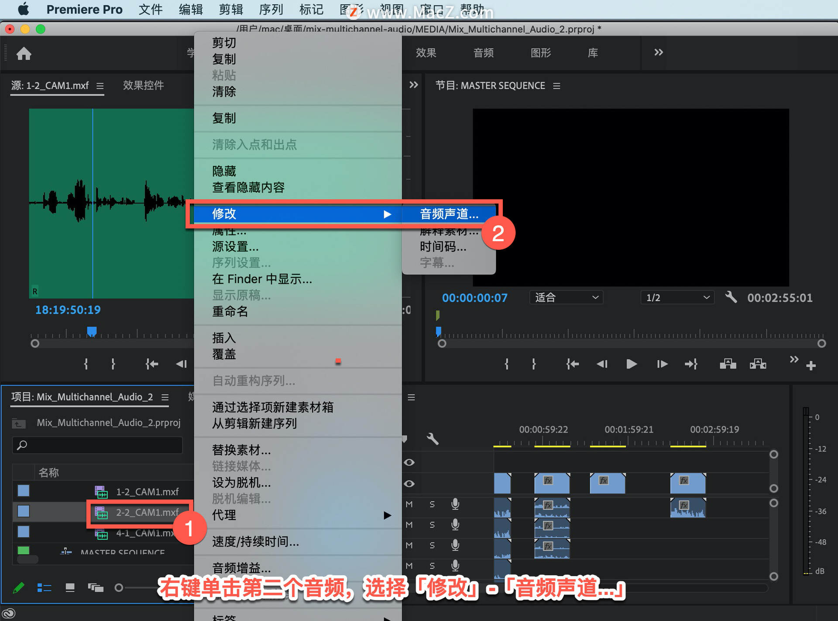This screenshot has height=621, width=838.
Task: Expand workspace overflow chevrons
Action: tap(659, 52)
